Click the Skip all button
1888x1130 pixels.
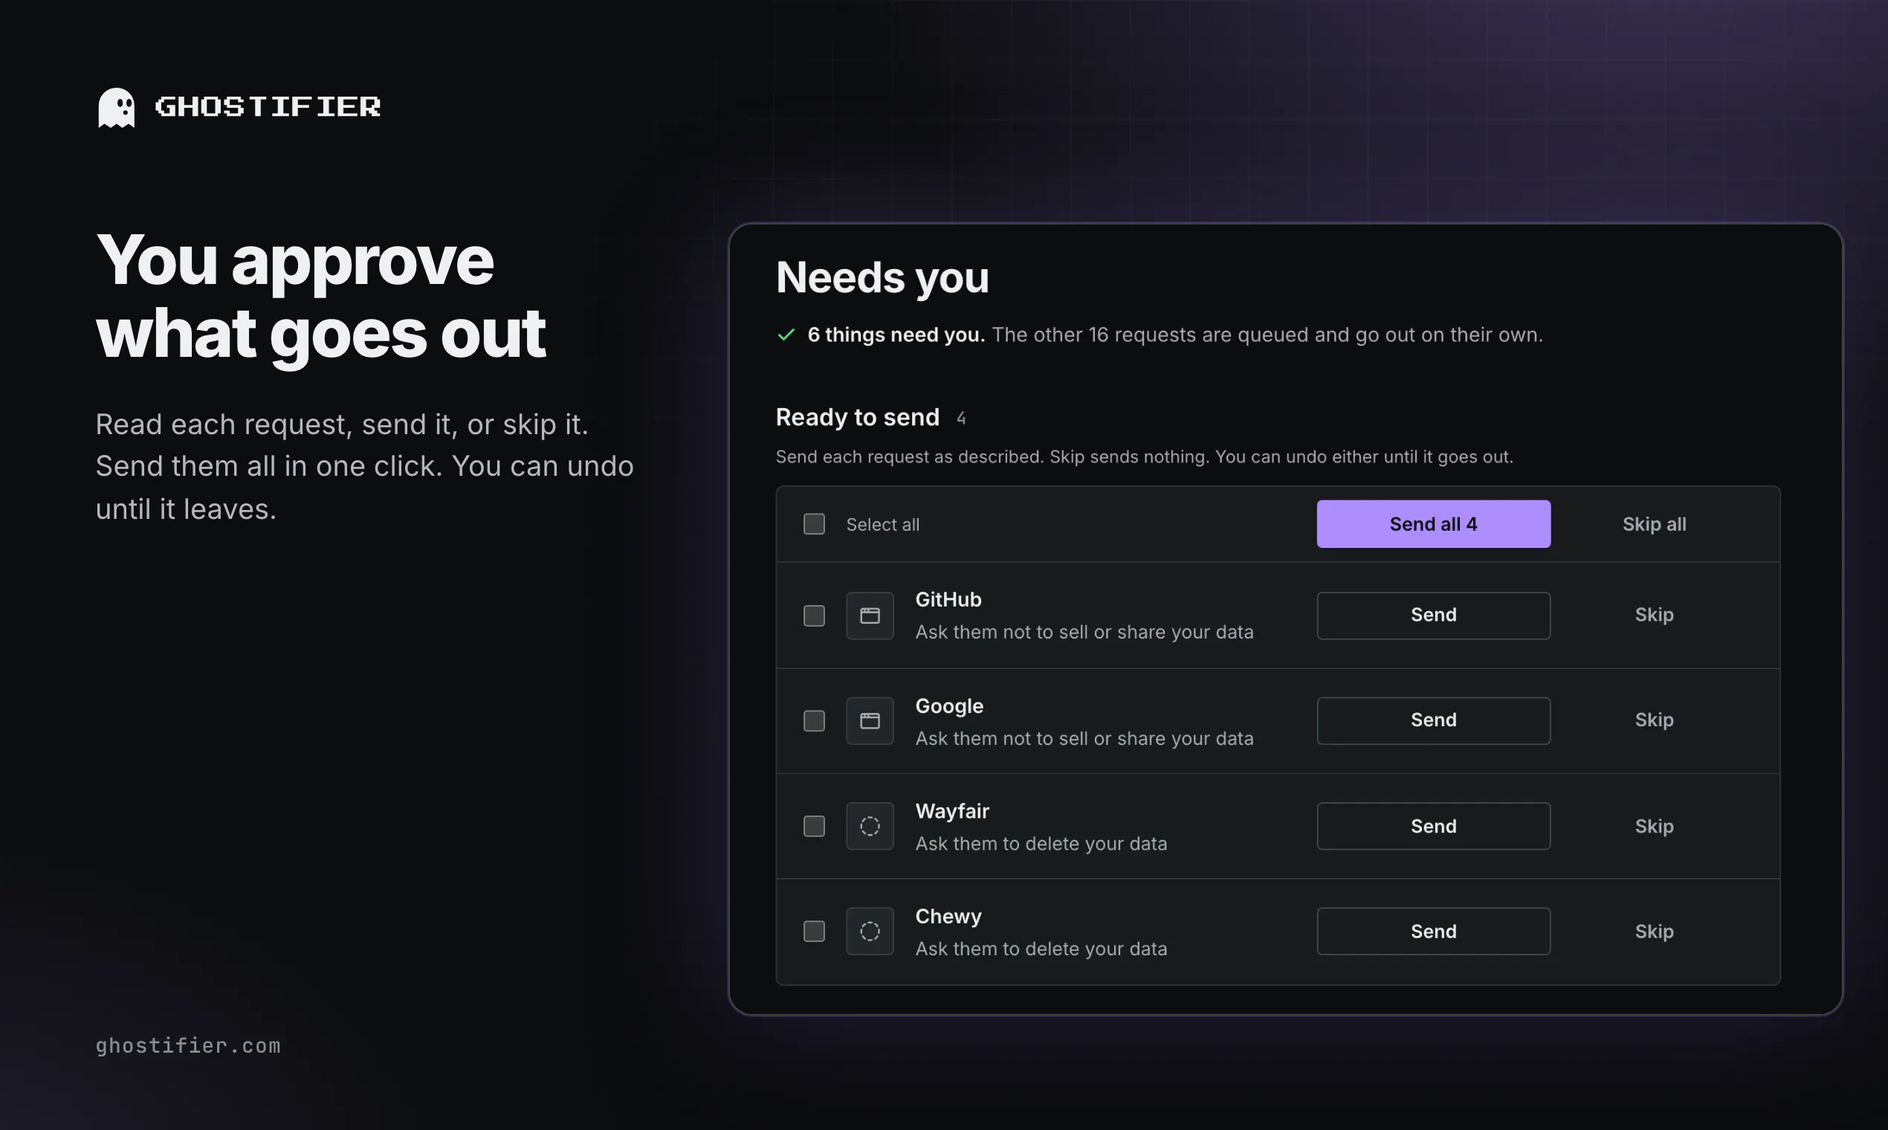coord(1654,524)
